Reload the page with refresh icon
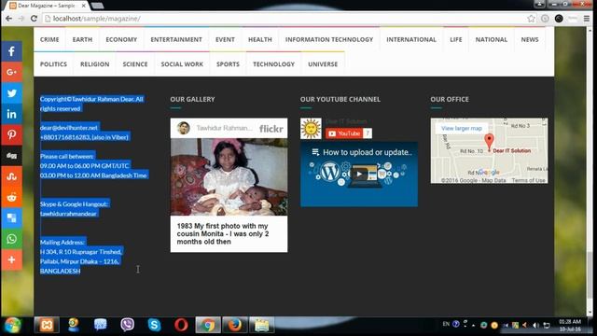Viewport: 597px width, 336px height. (x=34, y=19)
